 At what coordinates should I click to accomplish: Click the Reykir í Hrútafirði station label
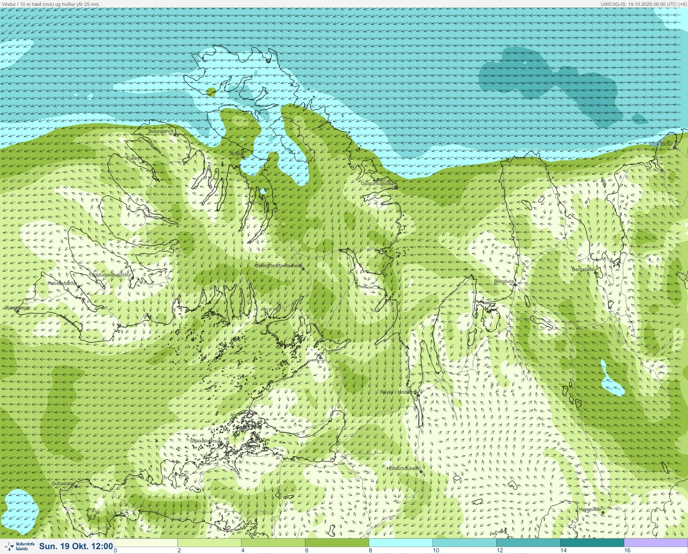[399, 392]
